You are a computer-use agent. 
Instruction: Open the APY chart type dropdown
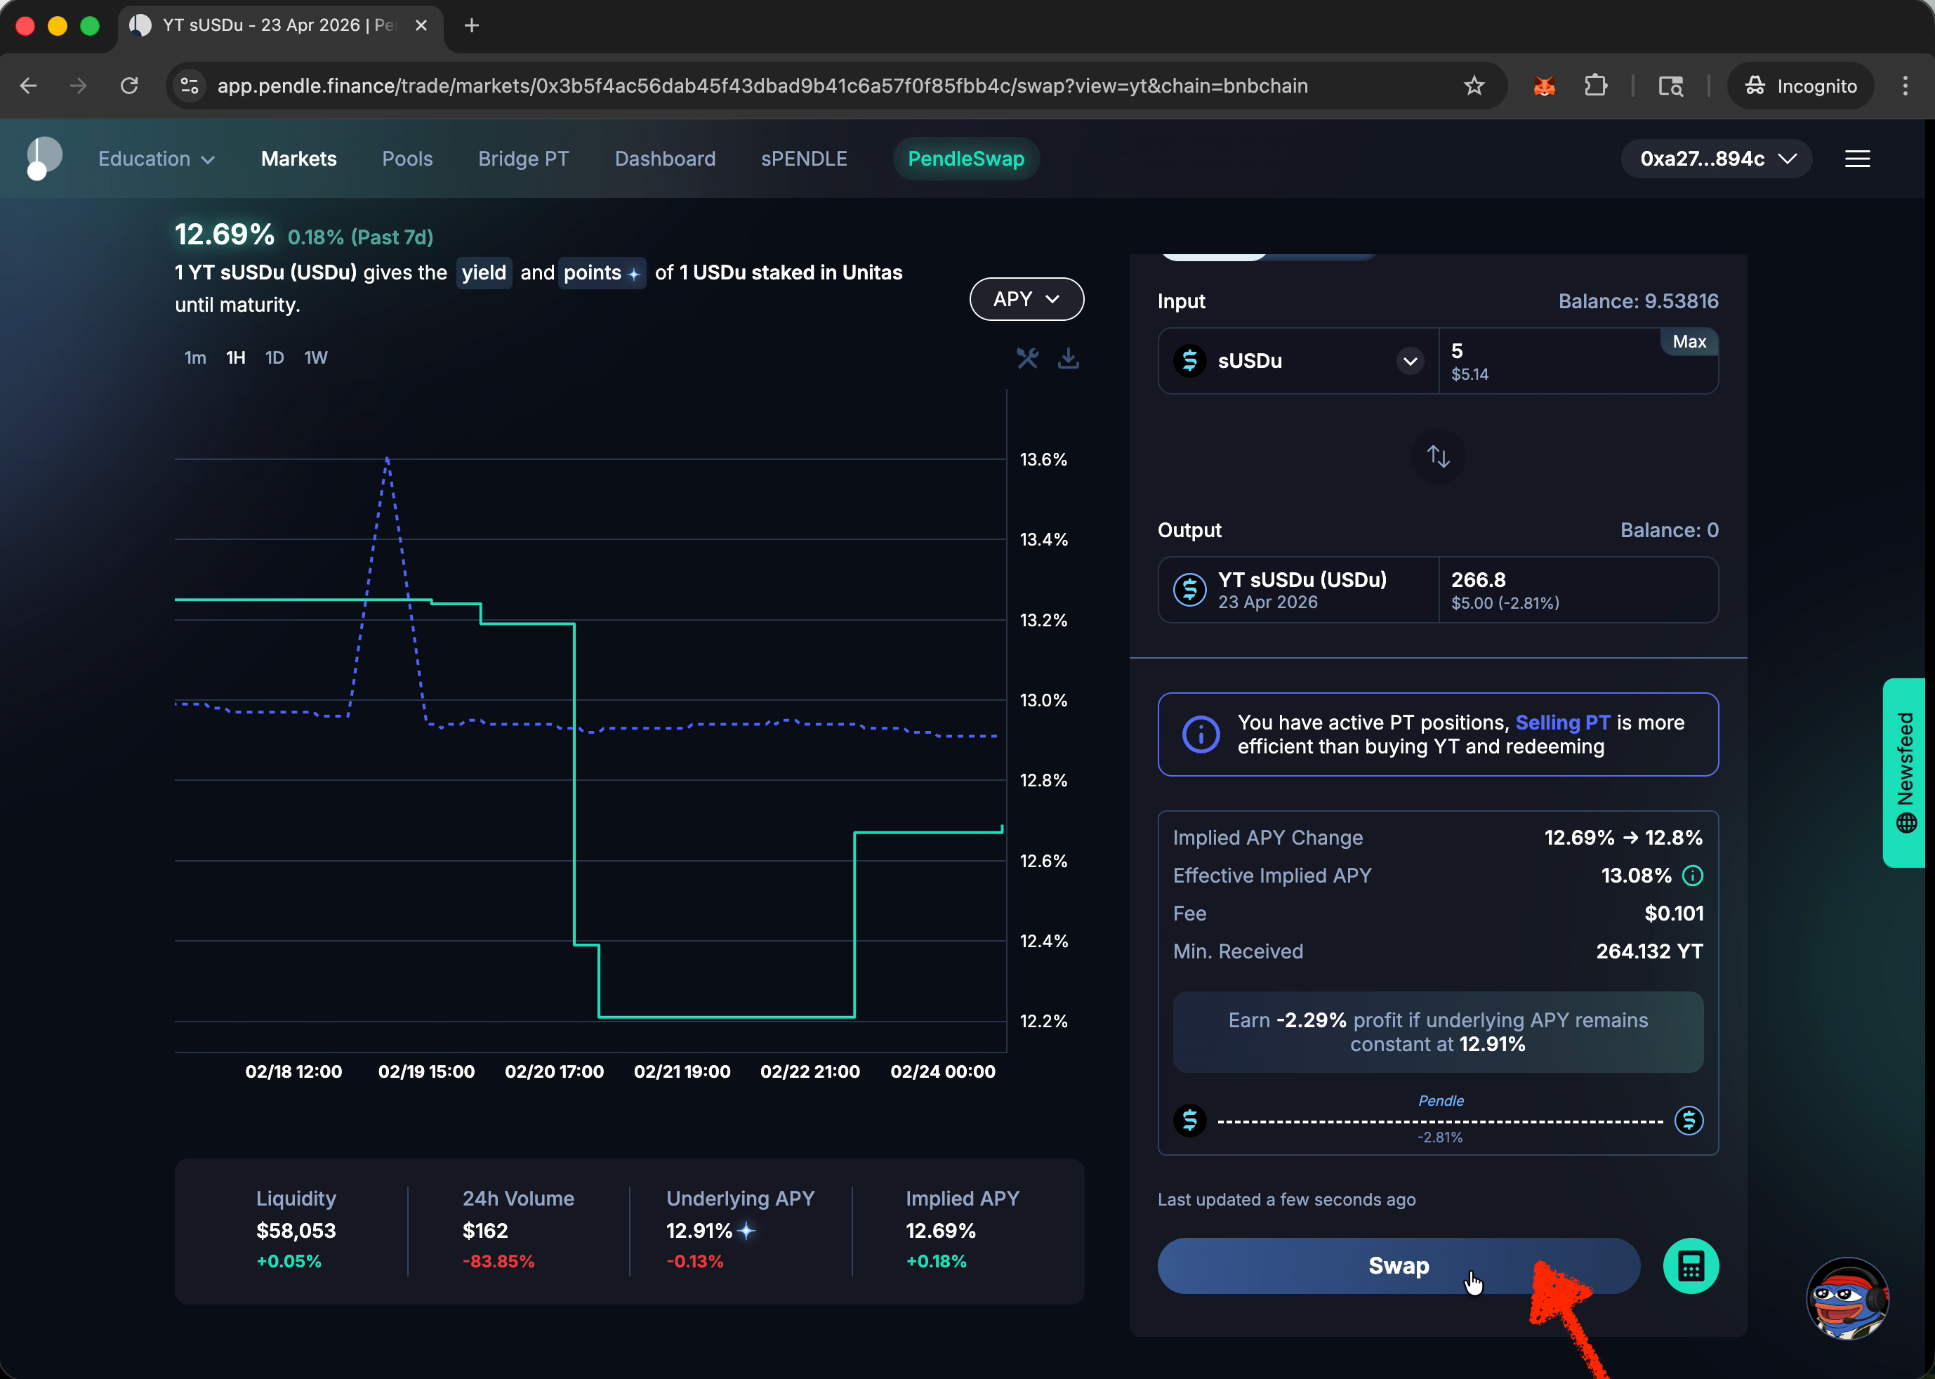(x=1026, y=299)
